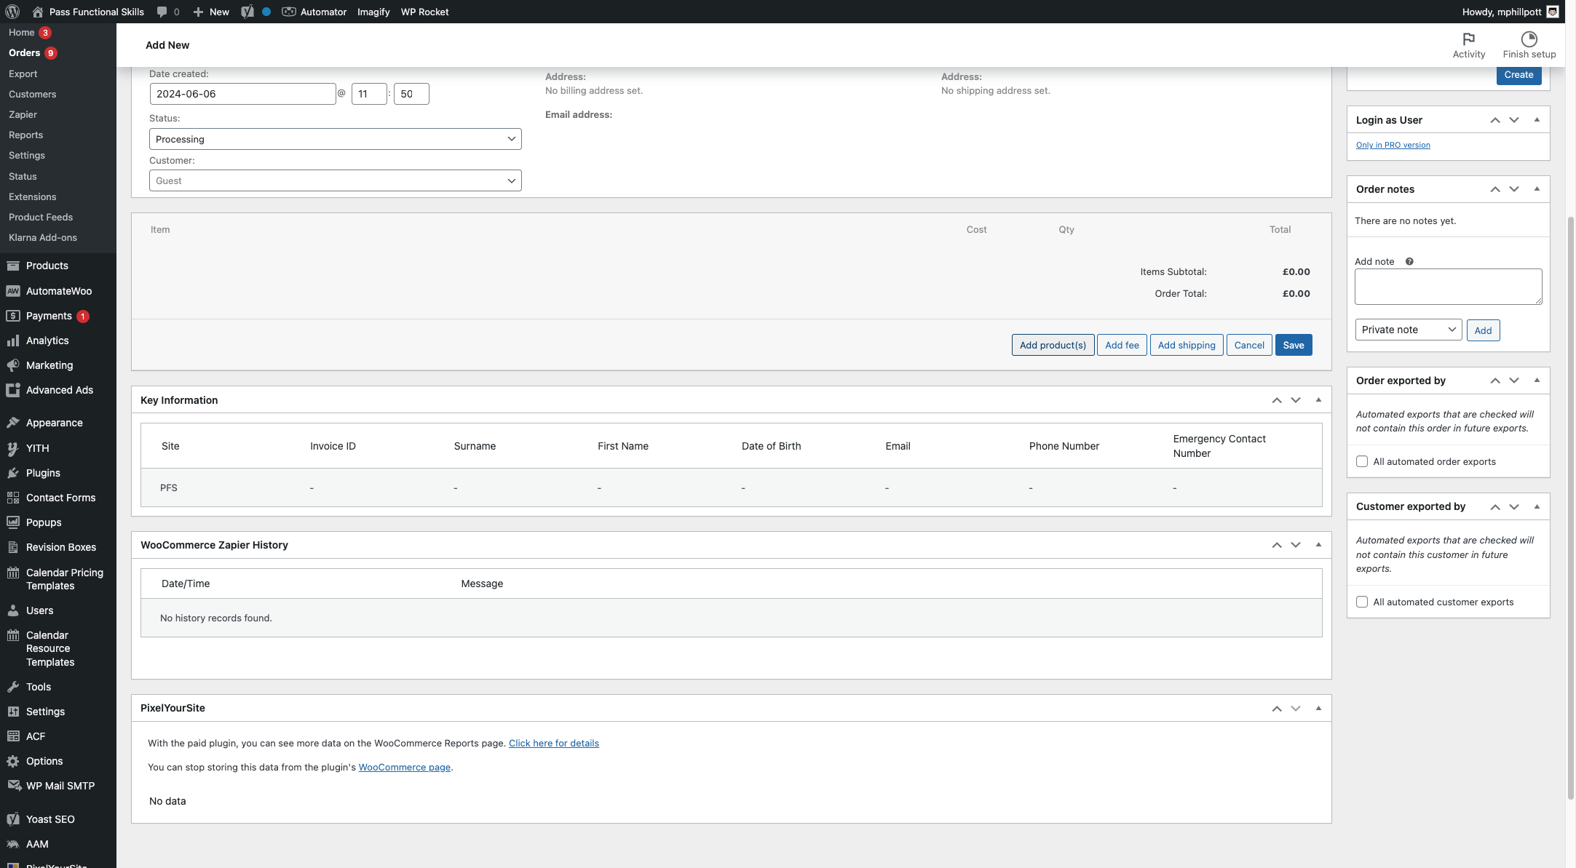Collapse the WooCommerce Zapier History panel
This screenshot has height=868, width=1576.
pos(1318,545)
